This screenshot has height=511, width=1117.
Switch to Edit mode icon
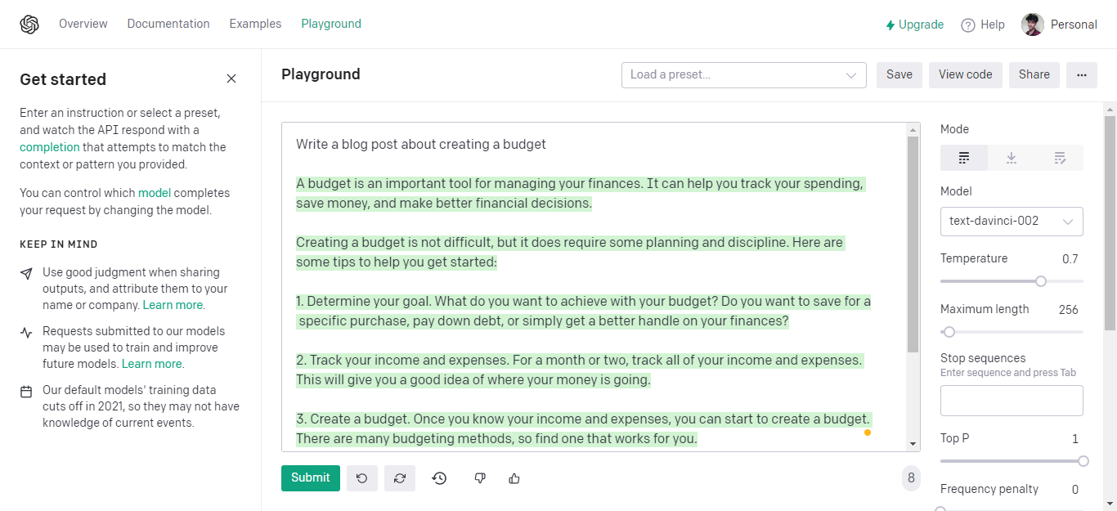pos(1060,158)
